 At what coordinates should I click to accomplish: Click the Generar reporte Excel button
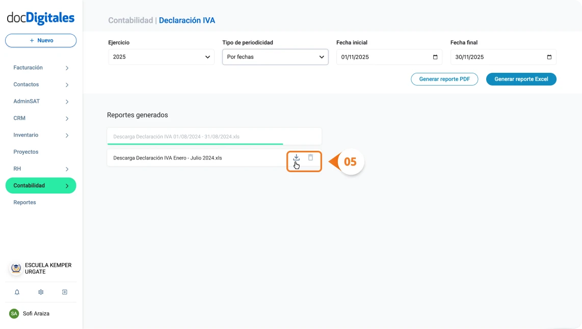[521, 79]
